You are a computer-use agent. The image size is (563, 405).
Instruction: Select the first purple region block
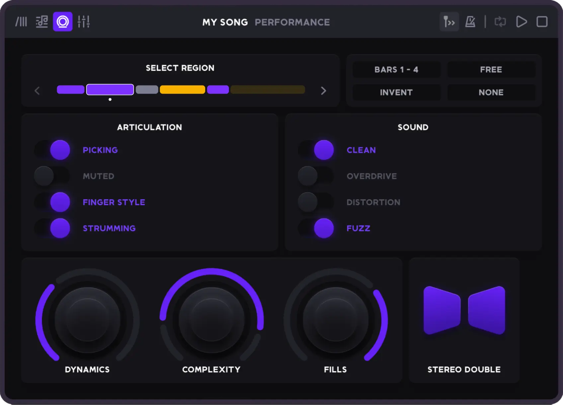tap(71, 90)
